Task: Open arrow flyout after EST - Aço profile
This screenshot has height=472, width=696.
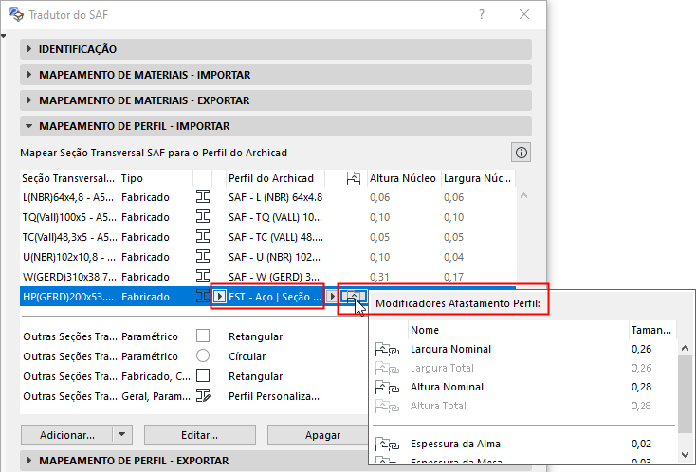Action: [332, 297]
